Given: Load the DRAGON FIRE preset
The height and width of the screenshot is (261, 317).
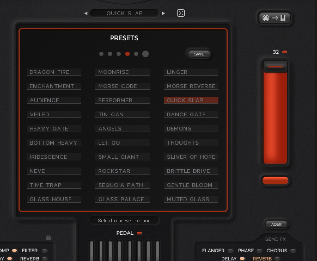Looking at the screenshot, I should click(54, 72).
